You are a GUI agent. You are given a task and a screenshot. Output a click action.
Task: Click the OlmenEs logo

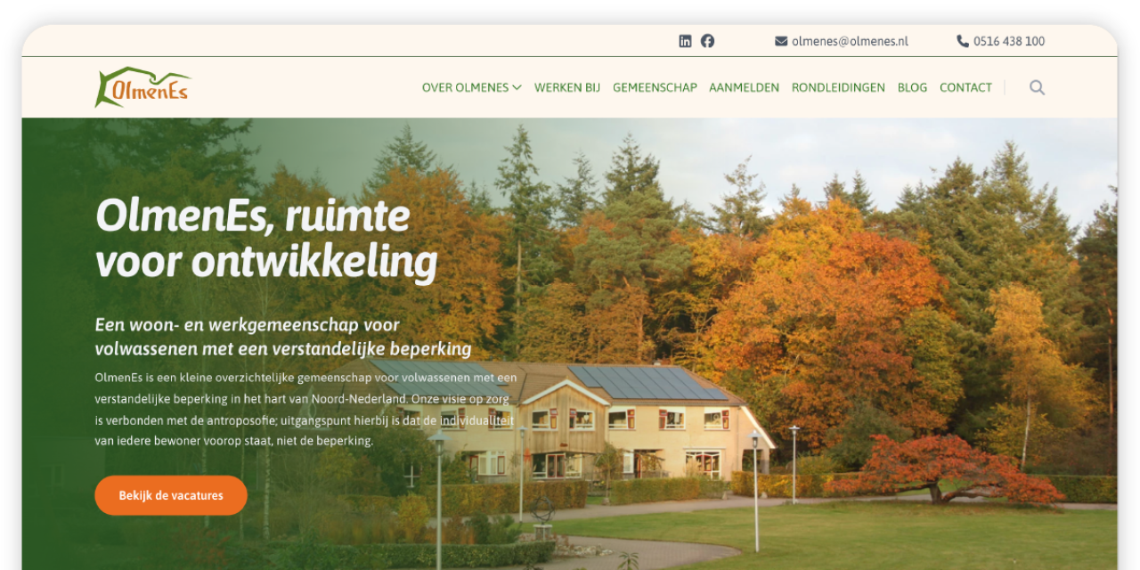tap(142, 86)
